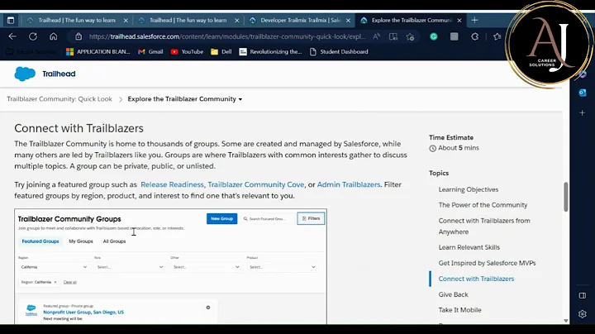595x334 pixels.
Task: Open the Product Select dropdown
Action: (x=283, y=267)
